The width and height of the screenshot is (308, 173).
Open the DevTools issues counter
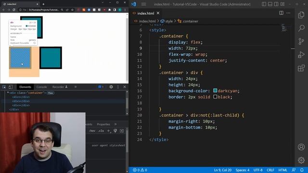pyautogui.click(x=101, y=86)
